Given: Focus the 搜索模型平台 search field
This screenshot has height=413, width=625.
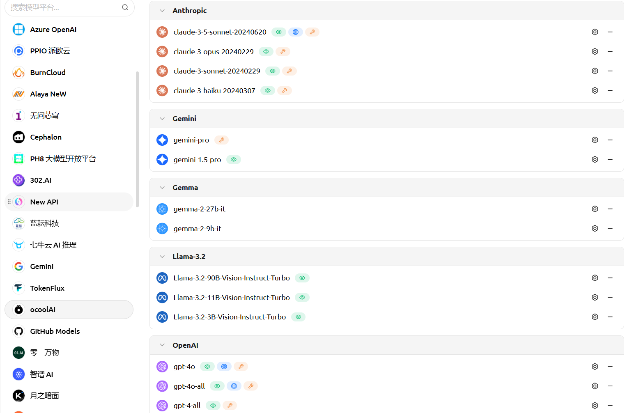Looking at the screenshot, I should (x=69, y=7).
